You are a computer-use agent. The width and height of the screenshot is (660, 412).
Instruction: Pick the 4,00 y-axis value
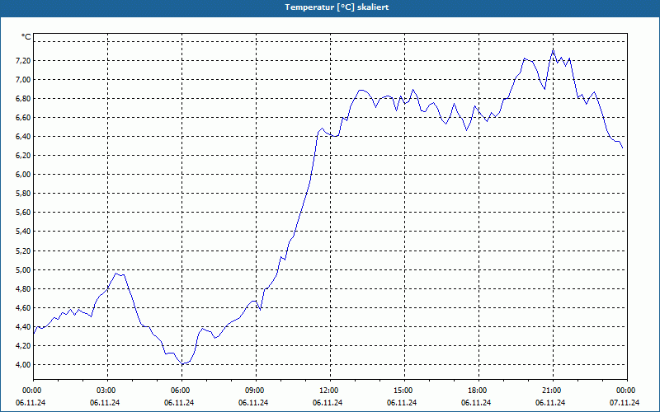[23, 365]
